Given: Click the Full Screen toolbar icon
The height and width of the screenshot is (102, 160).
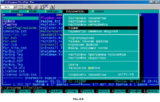Looking at the screenshot, I should [x=35, y=7].
